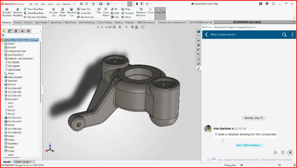Search the LEO conversation
This screenshot has height=168, width=297.
point(284,35)
